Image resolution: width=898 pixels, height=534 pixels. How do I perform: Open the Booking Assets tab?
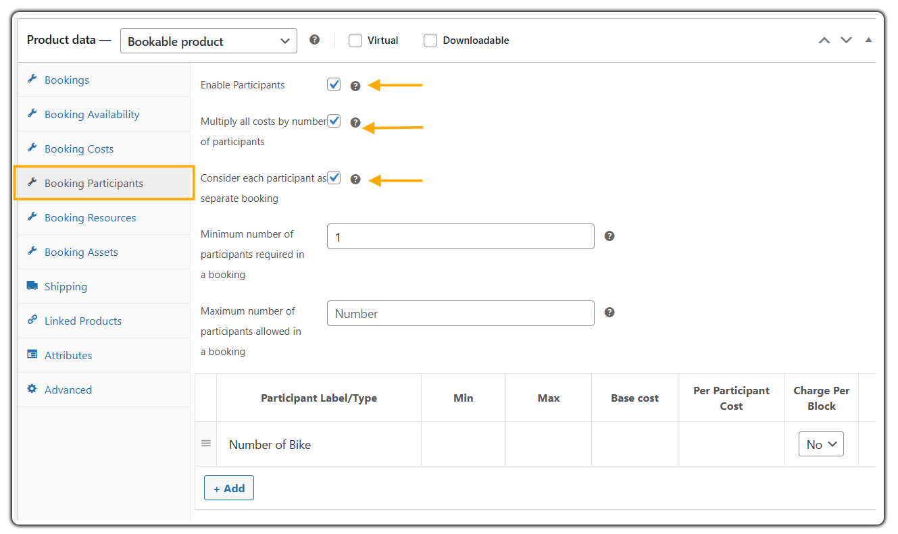pyautogui.click(x=104, y=252)
